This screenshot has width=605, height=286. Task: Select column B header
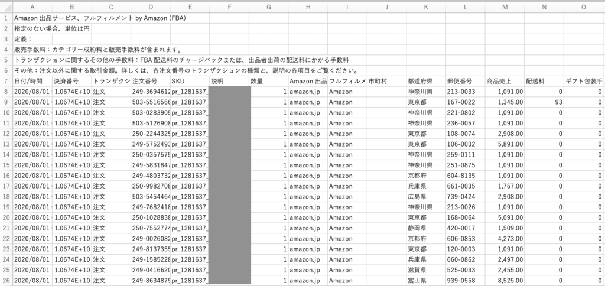[71, 7]
